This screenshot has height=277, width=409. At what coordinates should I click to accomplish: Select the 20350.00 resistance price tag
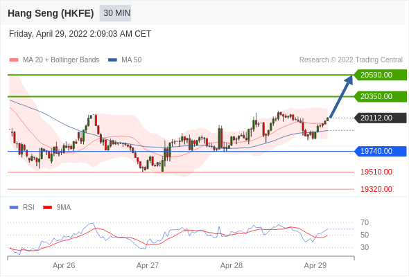click(x=381, y=96)
